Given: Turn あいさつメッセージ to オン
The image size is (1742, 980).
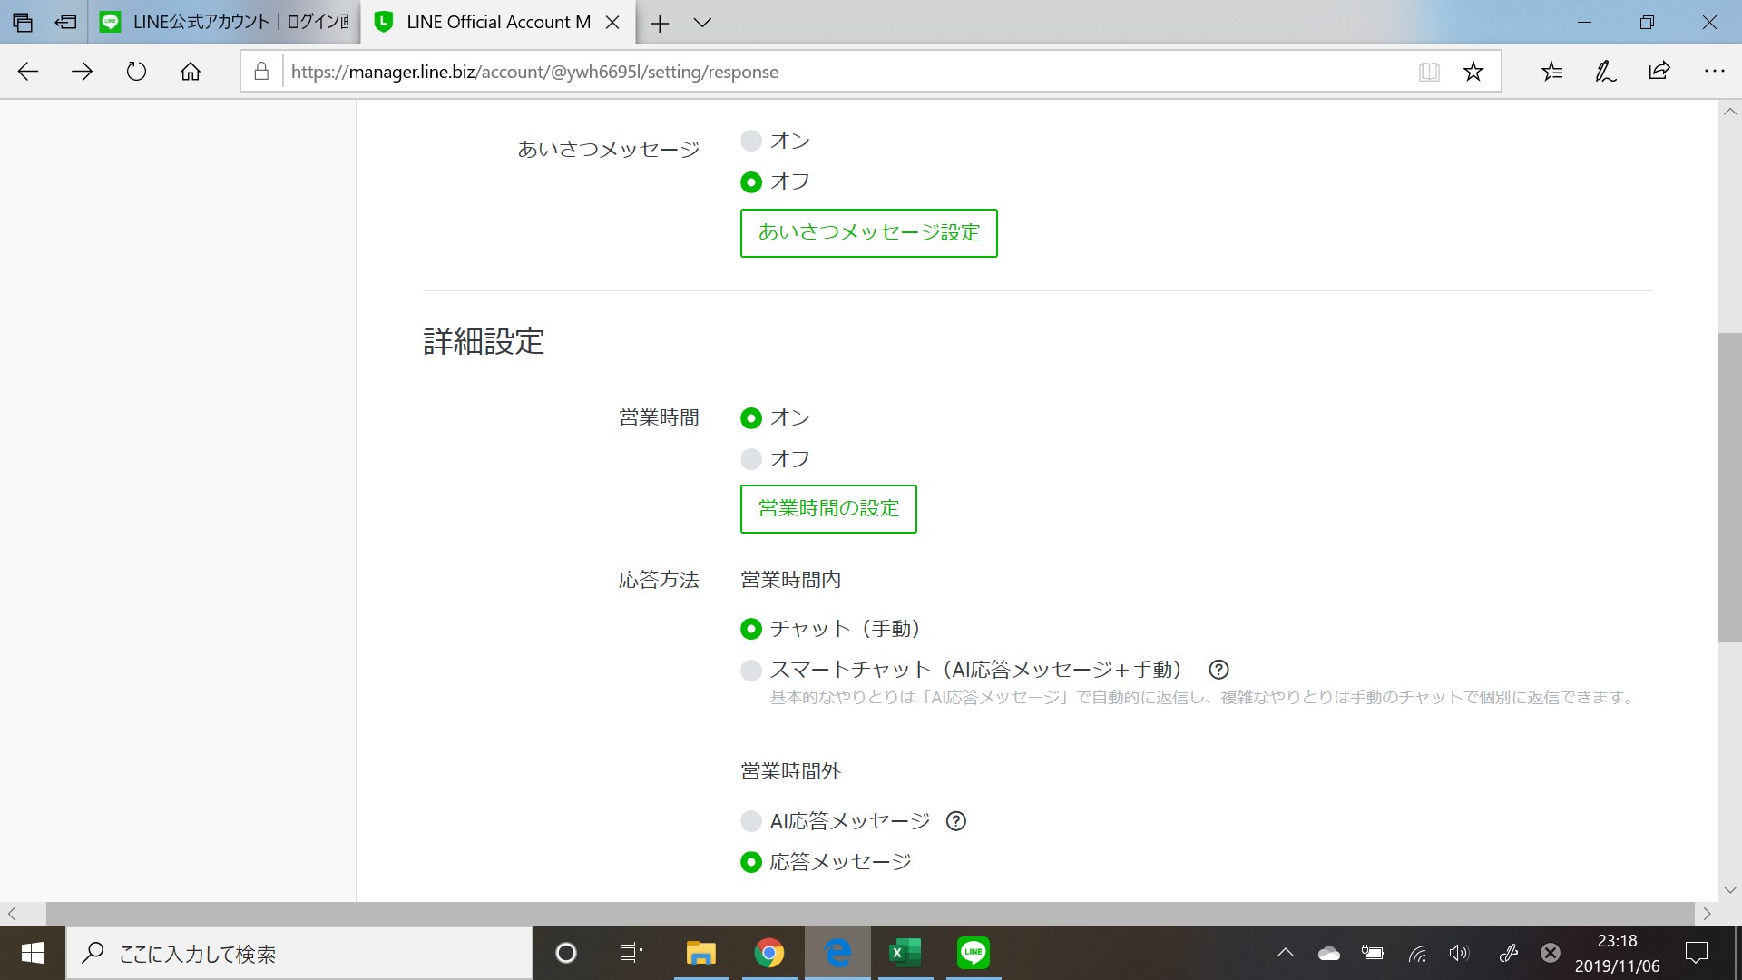Looking at the screenshot, I should (x=751, y=141).
